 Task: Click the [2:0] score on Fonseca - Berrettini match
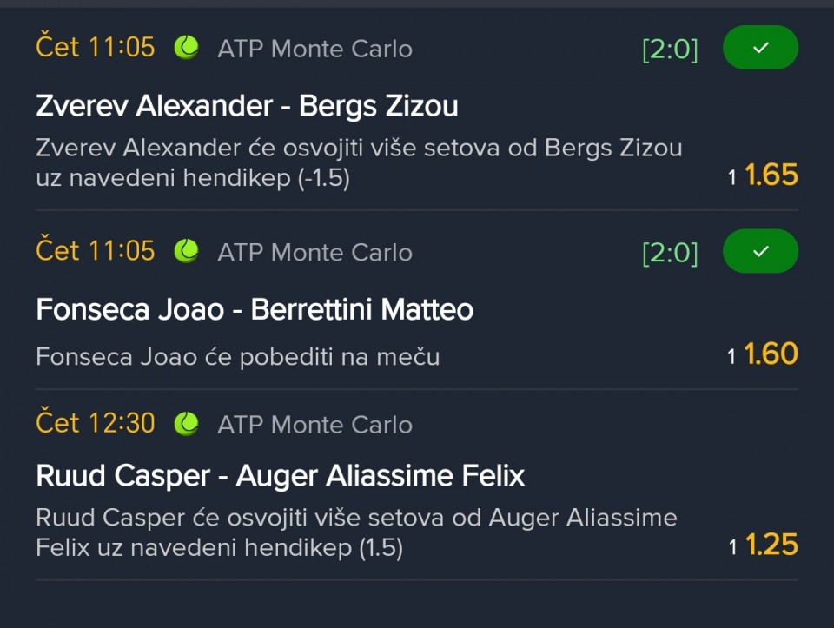pos(670,253)
